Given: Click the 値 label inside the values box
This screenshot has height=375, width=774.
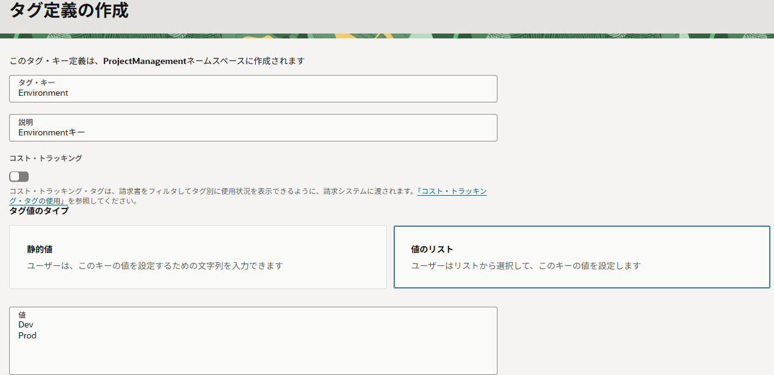Looking at the screenshot, I should (22, 315).
